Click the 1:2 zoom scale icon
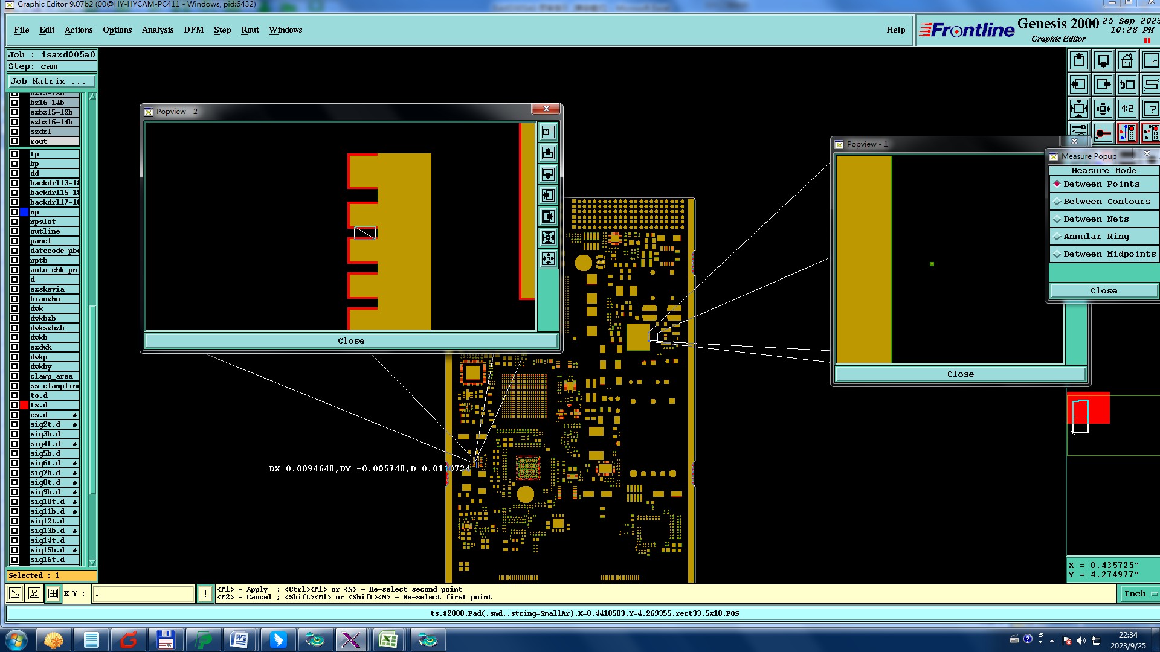This screenshot has width=1160, height=652. [1127, 109]
